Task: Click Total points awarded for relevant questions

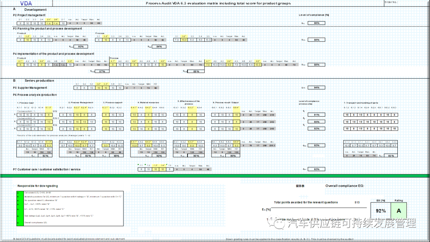Action: [x=306, y=202]
